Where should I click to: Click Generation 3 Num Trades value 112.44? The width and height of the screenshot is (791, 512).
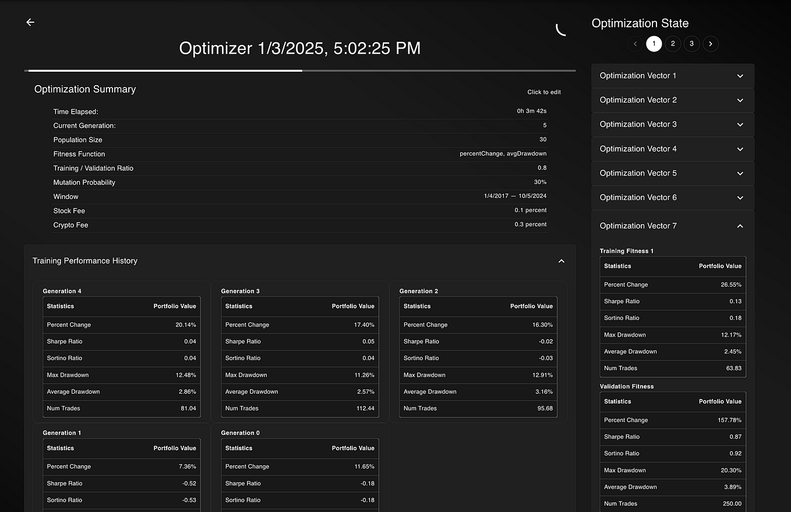(x=365, y=408)
